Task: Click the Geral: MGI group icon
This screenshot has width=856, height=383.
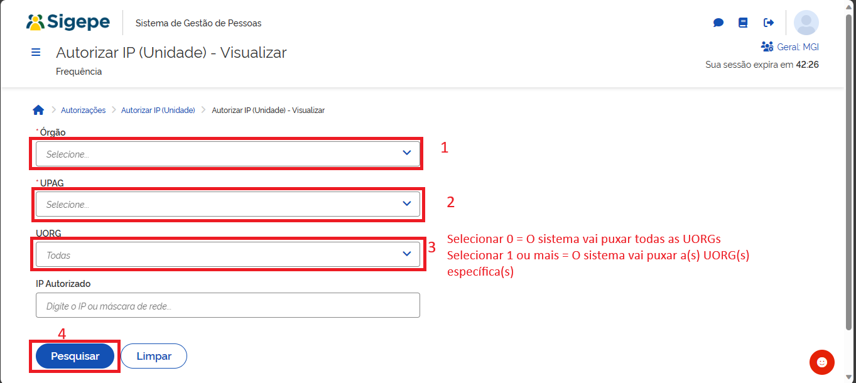Action: click(767, 46)
